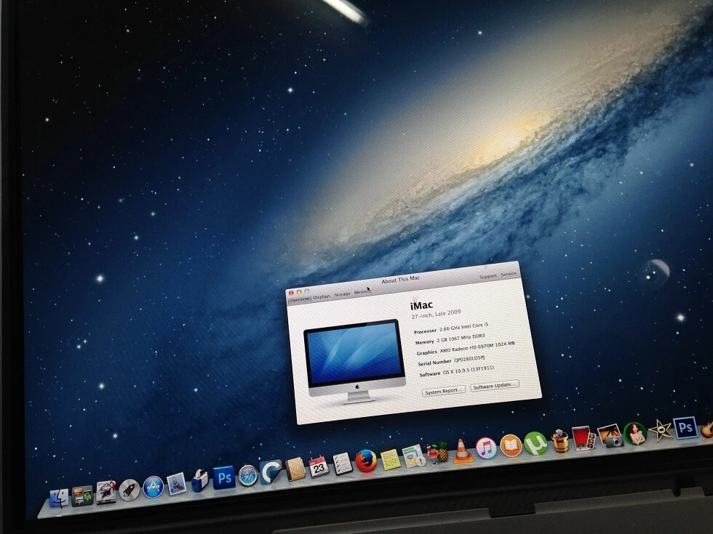Viewport: 713px width, 534px height.
Task: Open the wooden bucket app icon
Action: [559, 440]
